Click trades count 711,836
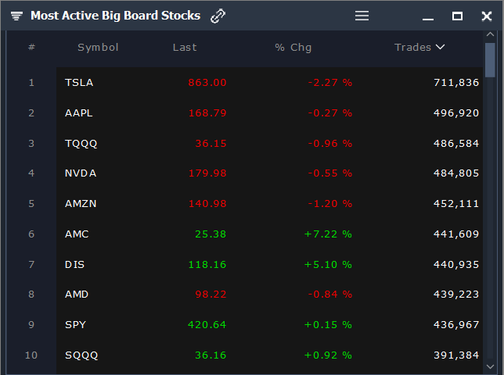Screen dimensions: 504x375 (456, 83)
